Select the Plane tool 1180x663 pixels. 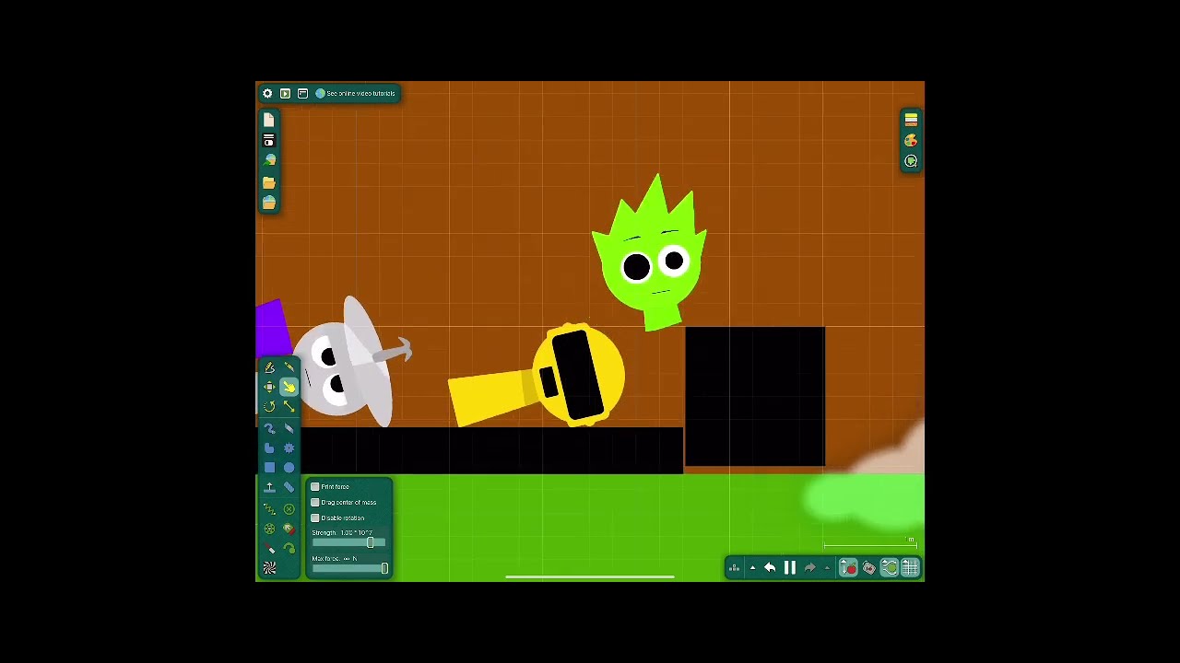click(x=269, y=487)
